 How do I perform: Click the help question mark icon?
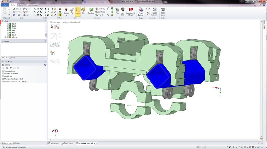coord(264,5)
